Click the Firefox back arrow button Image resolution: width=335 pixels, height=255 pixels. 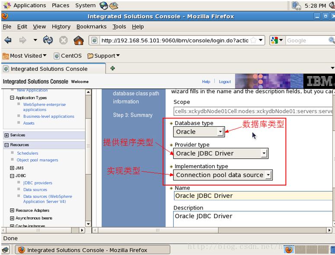point(8,40)
